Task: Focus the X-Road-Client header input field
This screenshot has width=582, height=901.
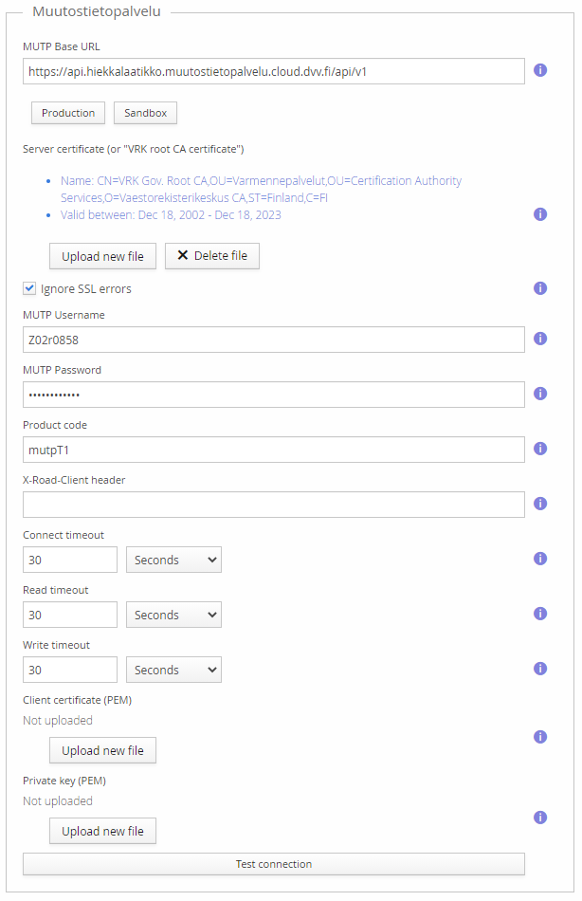Action: pos(273,505)
